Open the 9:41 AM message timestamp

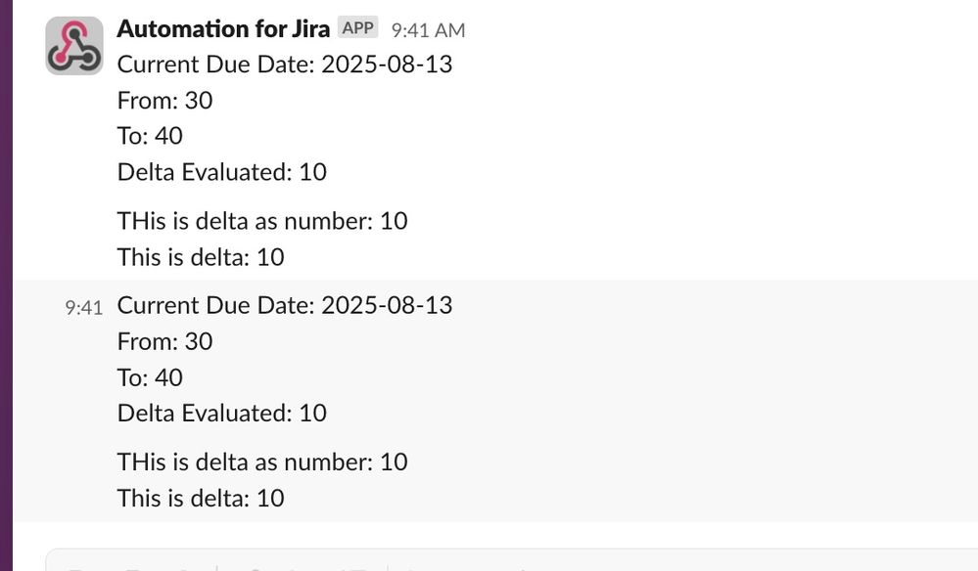(x=428, y=30)
